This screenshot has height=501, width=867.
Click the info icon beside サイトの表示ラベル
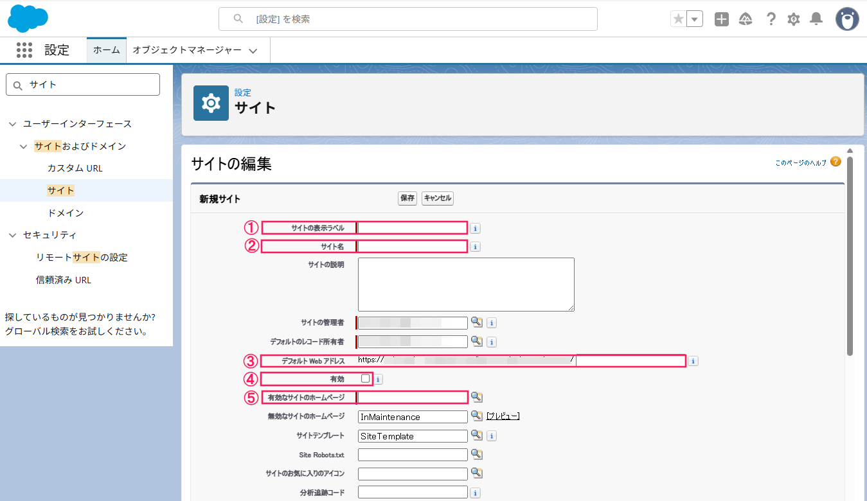[475, 228]
